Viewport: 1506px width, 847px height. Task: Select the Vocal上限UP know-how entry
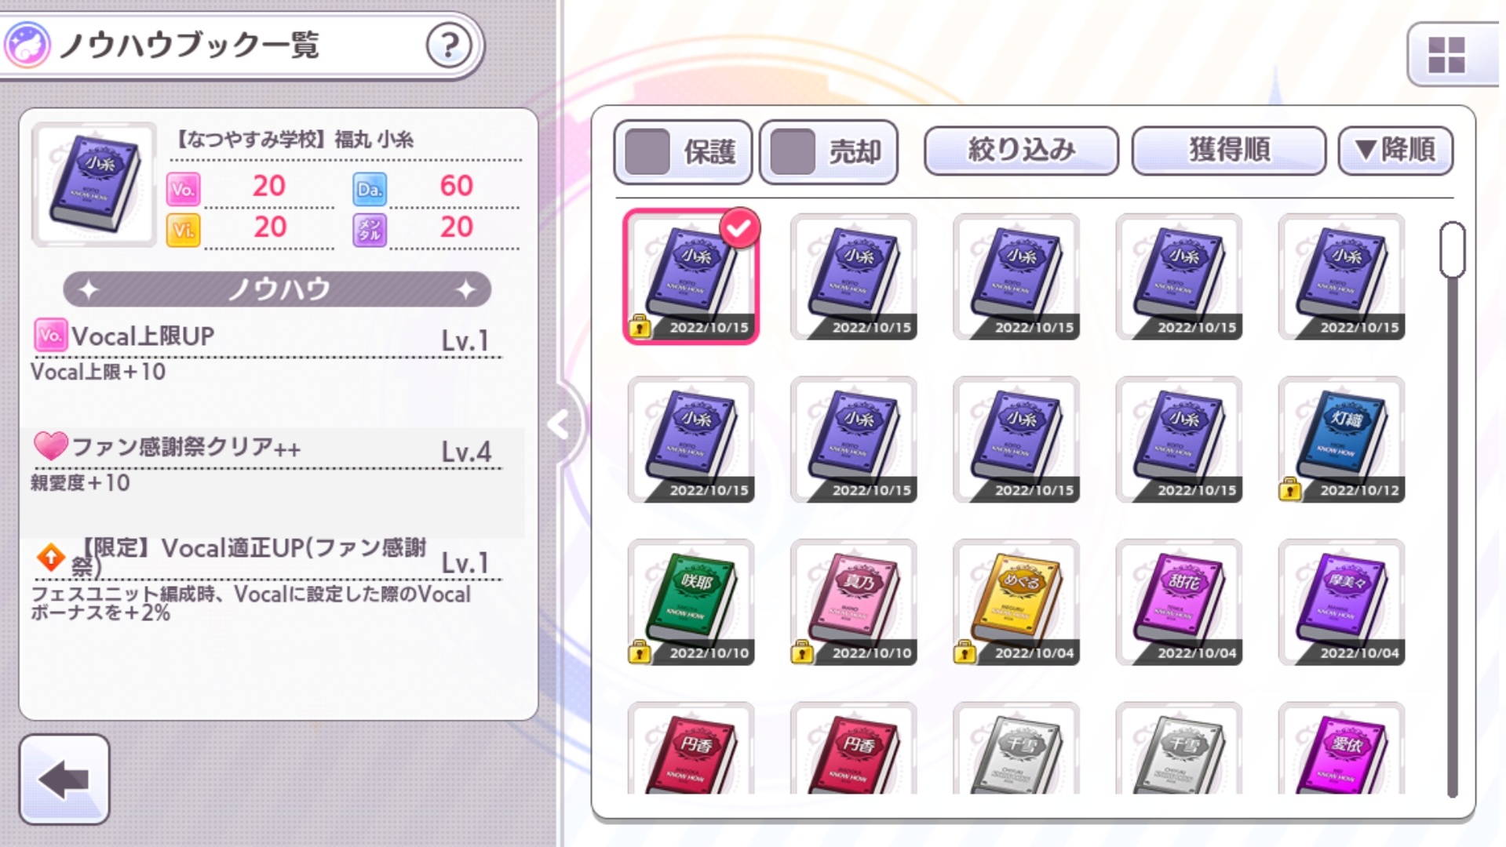click(x=267, y=354)
